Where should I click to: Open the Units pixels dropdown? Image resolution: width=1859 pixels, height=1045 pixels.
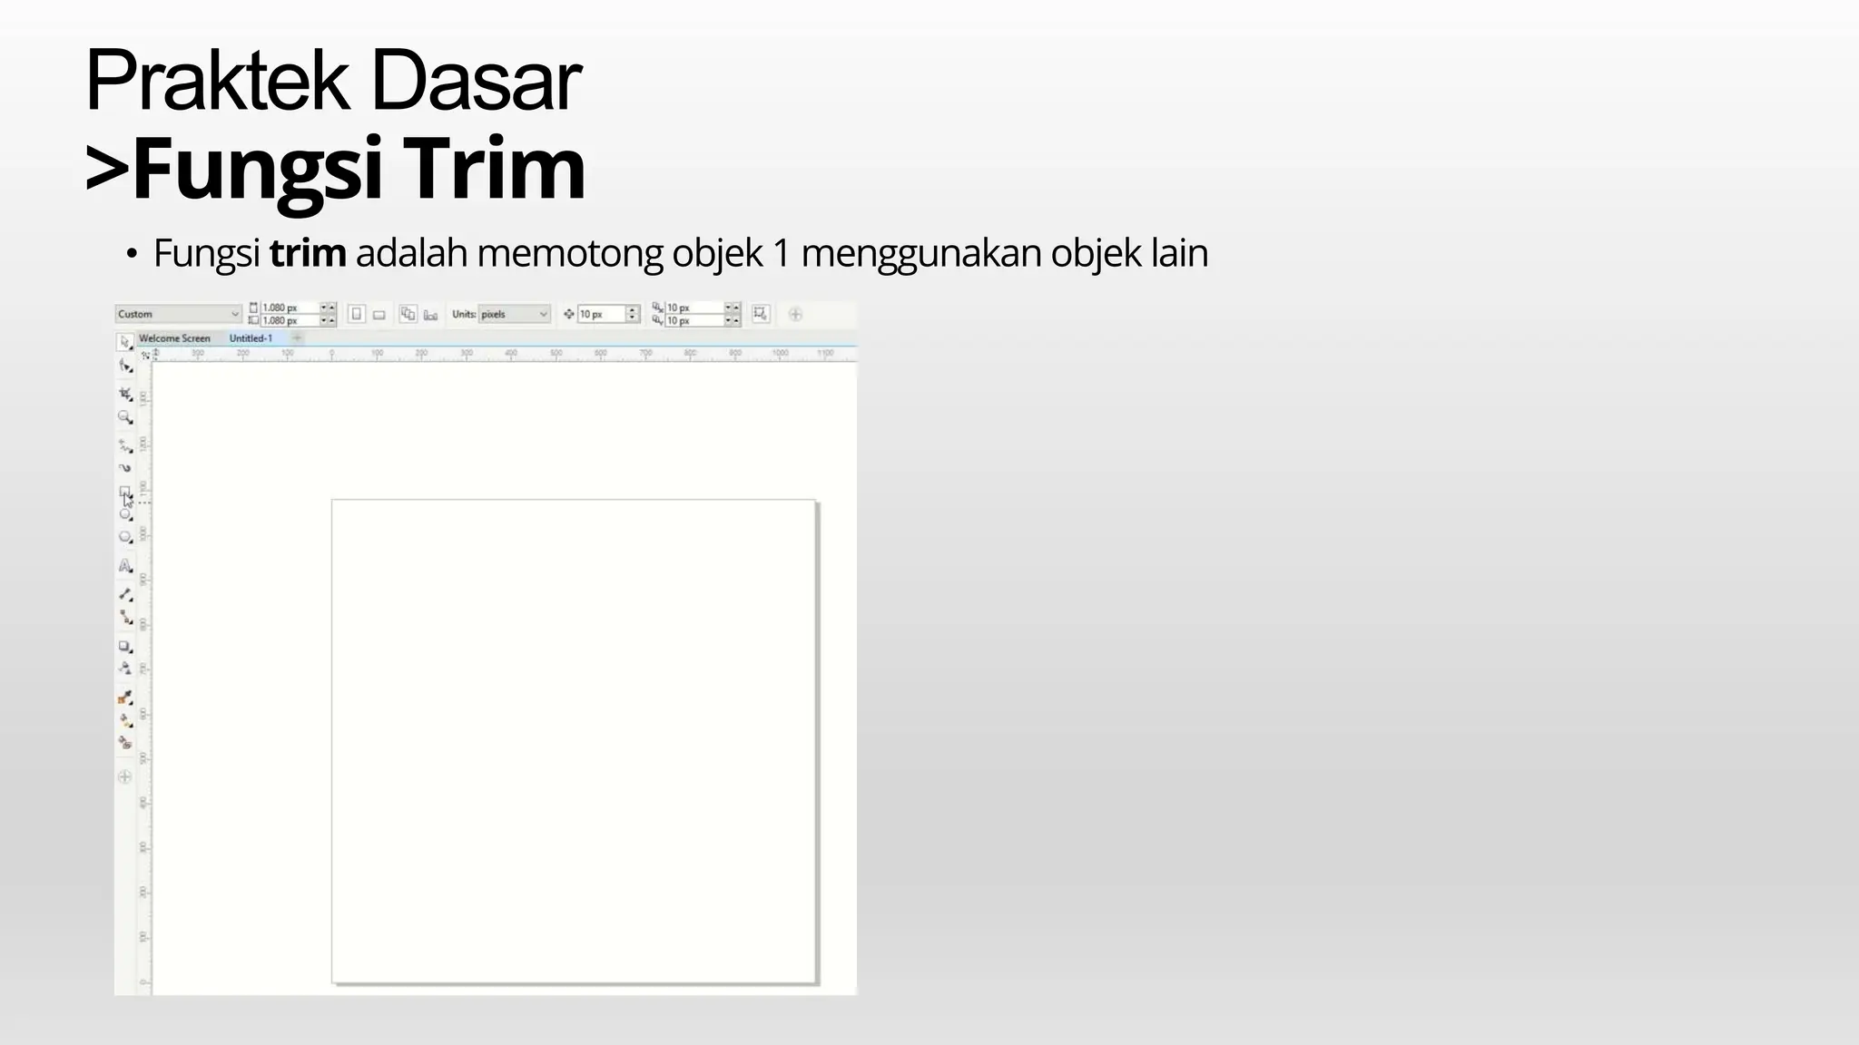coord(514,314)
